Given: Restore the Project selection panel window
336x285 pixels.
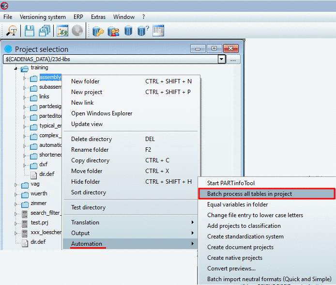Looking at the screenshot, I should 214,48.
